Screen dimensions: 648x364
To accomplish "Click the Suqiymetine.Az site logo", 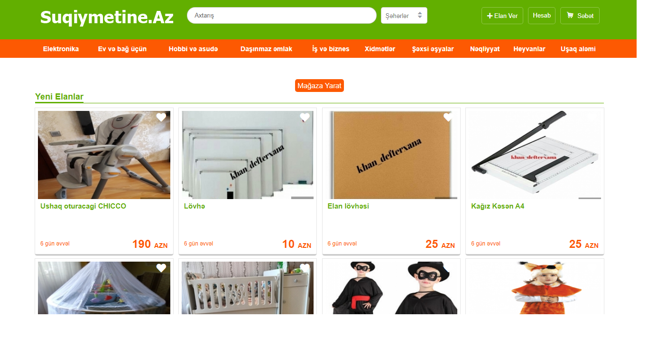I will 107,17.
